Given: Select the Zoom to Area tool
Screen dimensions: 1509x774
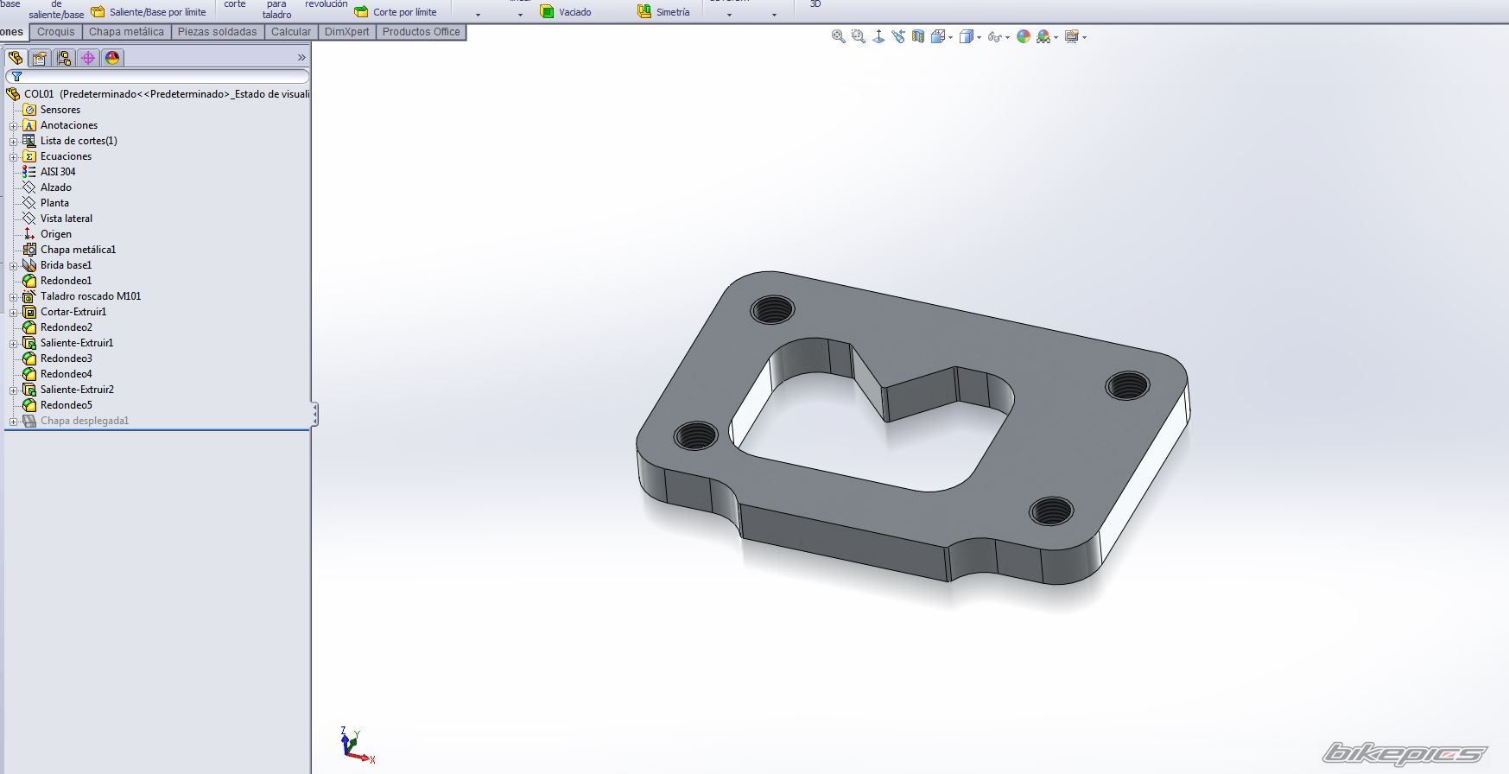Looking at the screenshot, I should click(858, 36).
